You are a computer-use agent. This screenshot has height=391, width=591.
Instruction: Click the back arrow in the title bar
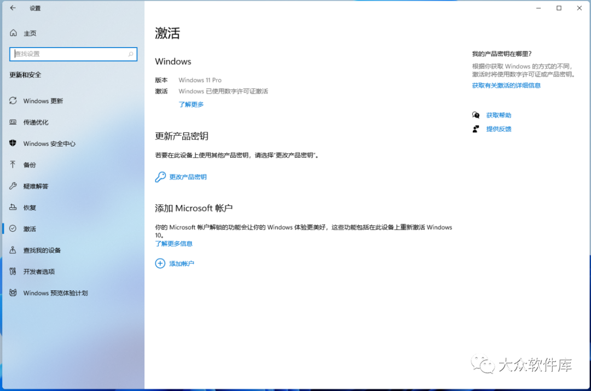[x=12, y=8]
